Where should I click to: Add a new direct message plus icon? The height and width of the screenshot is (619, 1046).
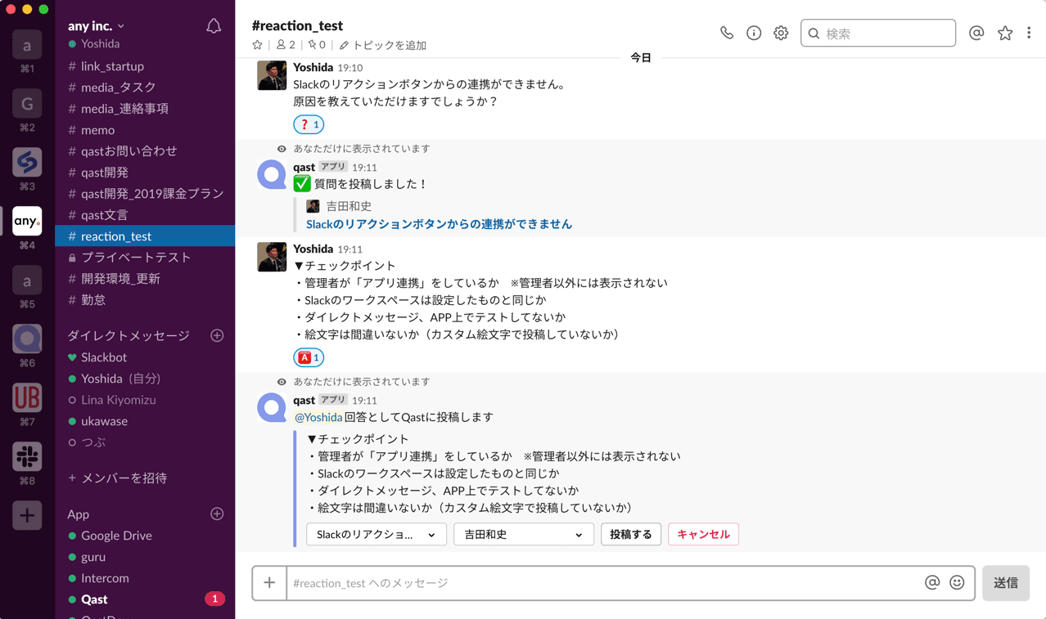coord(217,335)
